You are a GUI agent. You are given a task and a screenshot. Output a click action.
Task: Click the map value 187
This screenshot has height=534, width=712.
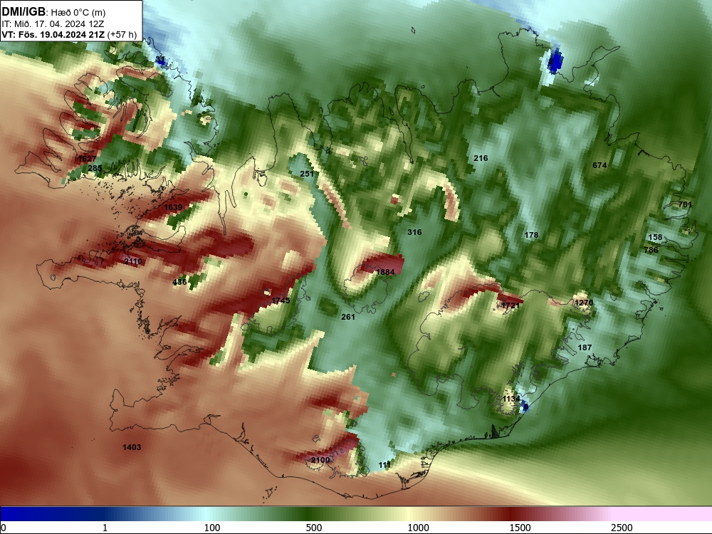[585, 347]
